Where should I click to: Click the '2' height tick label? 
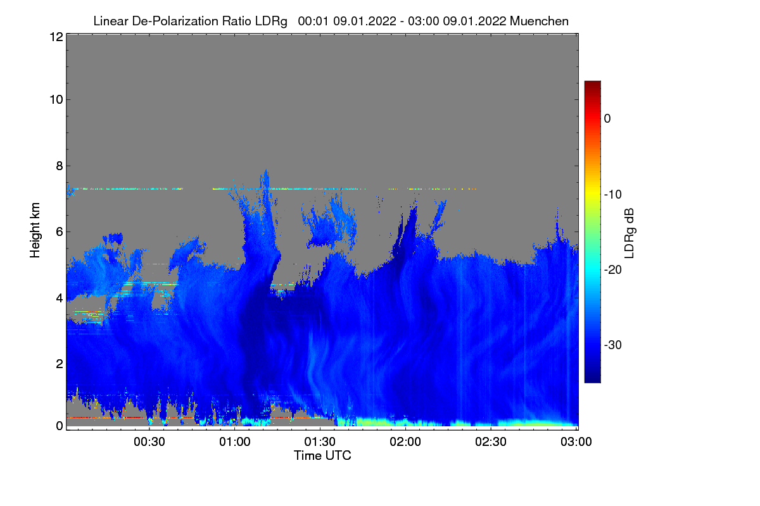[58, 364]
